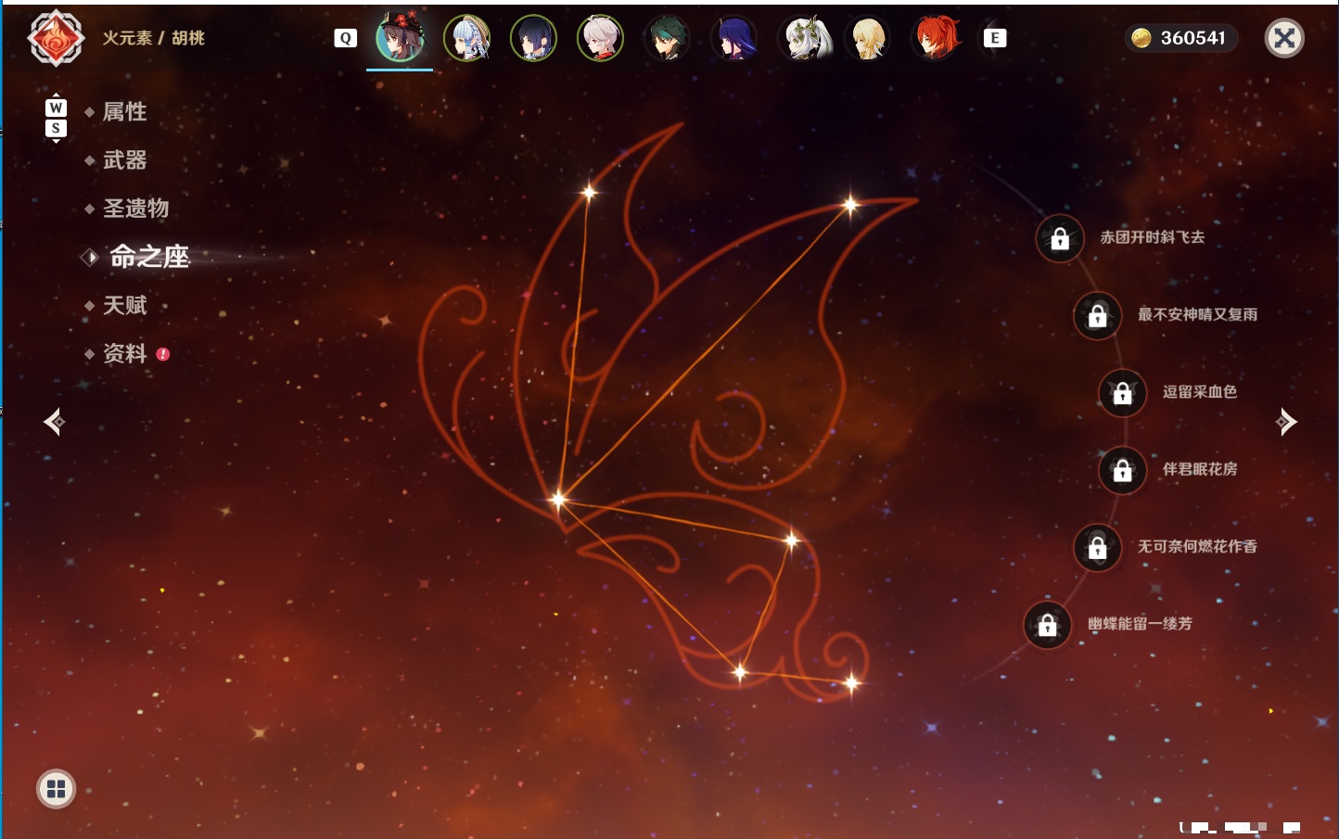Select the blonde-haired character portrait
Screen dimensions: 1339x839
(x=869, y=38)
